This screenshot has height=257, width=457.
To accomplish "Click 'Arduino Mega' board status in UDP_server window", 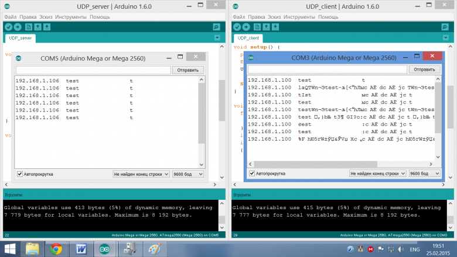I will [x=165, y=235].
